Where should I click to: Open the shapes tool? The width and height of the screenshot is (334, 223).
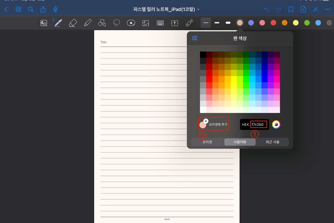[102, 23]
